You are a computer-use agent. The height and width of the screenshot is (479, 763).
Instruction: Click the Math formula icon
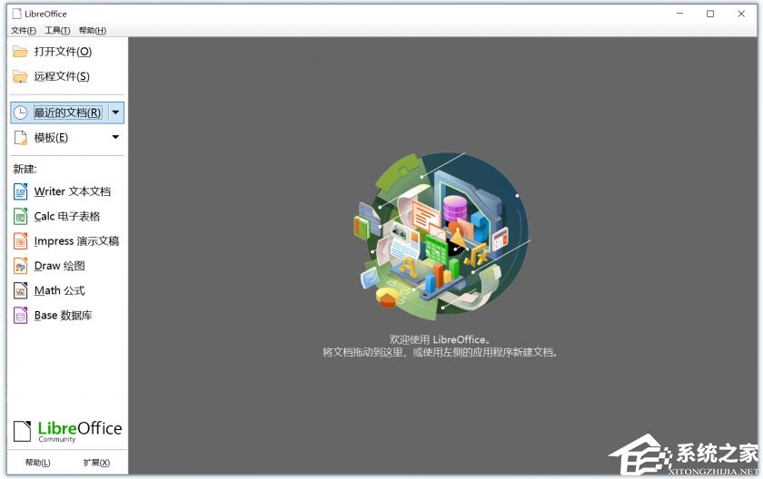(x=20, y=290)
